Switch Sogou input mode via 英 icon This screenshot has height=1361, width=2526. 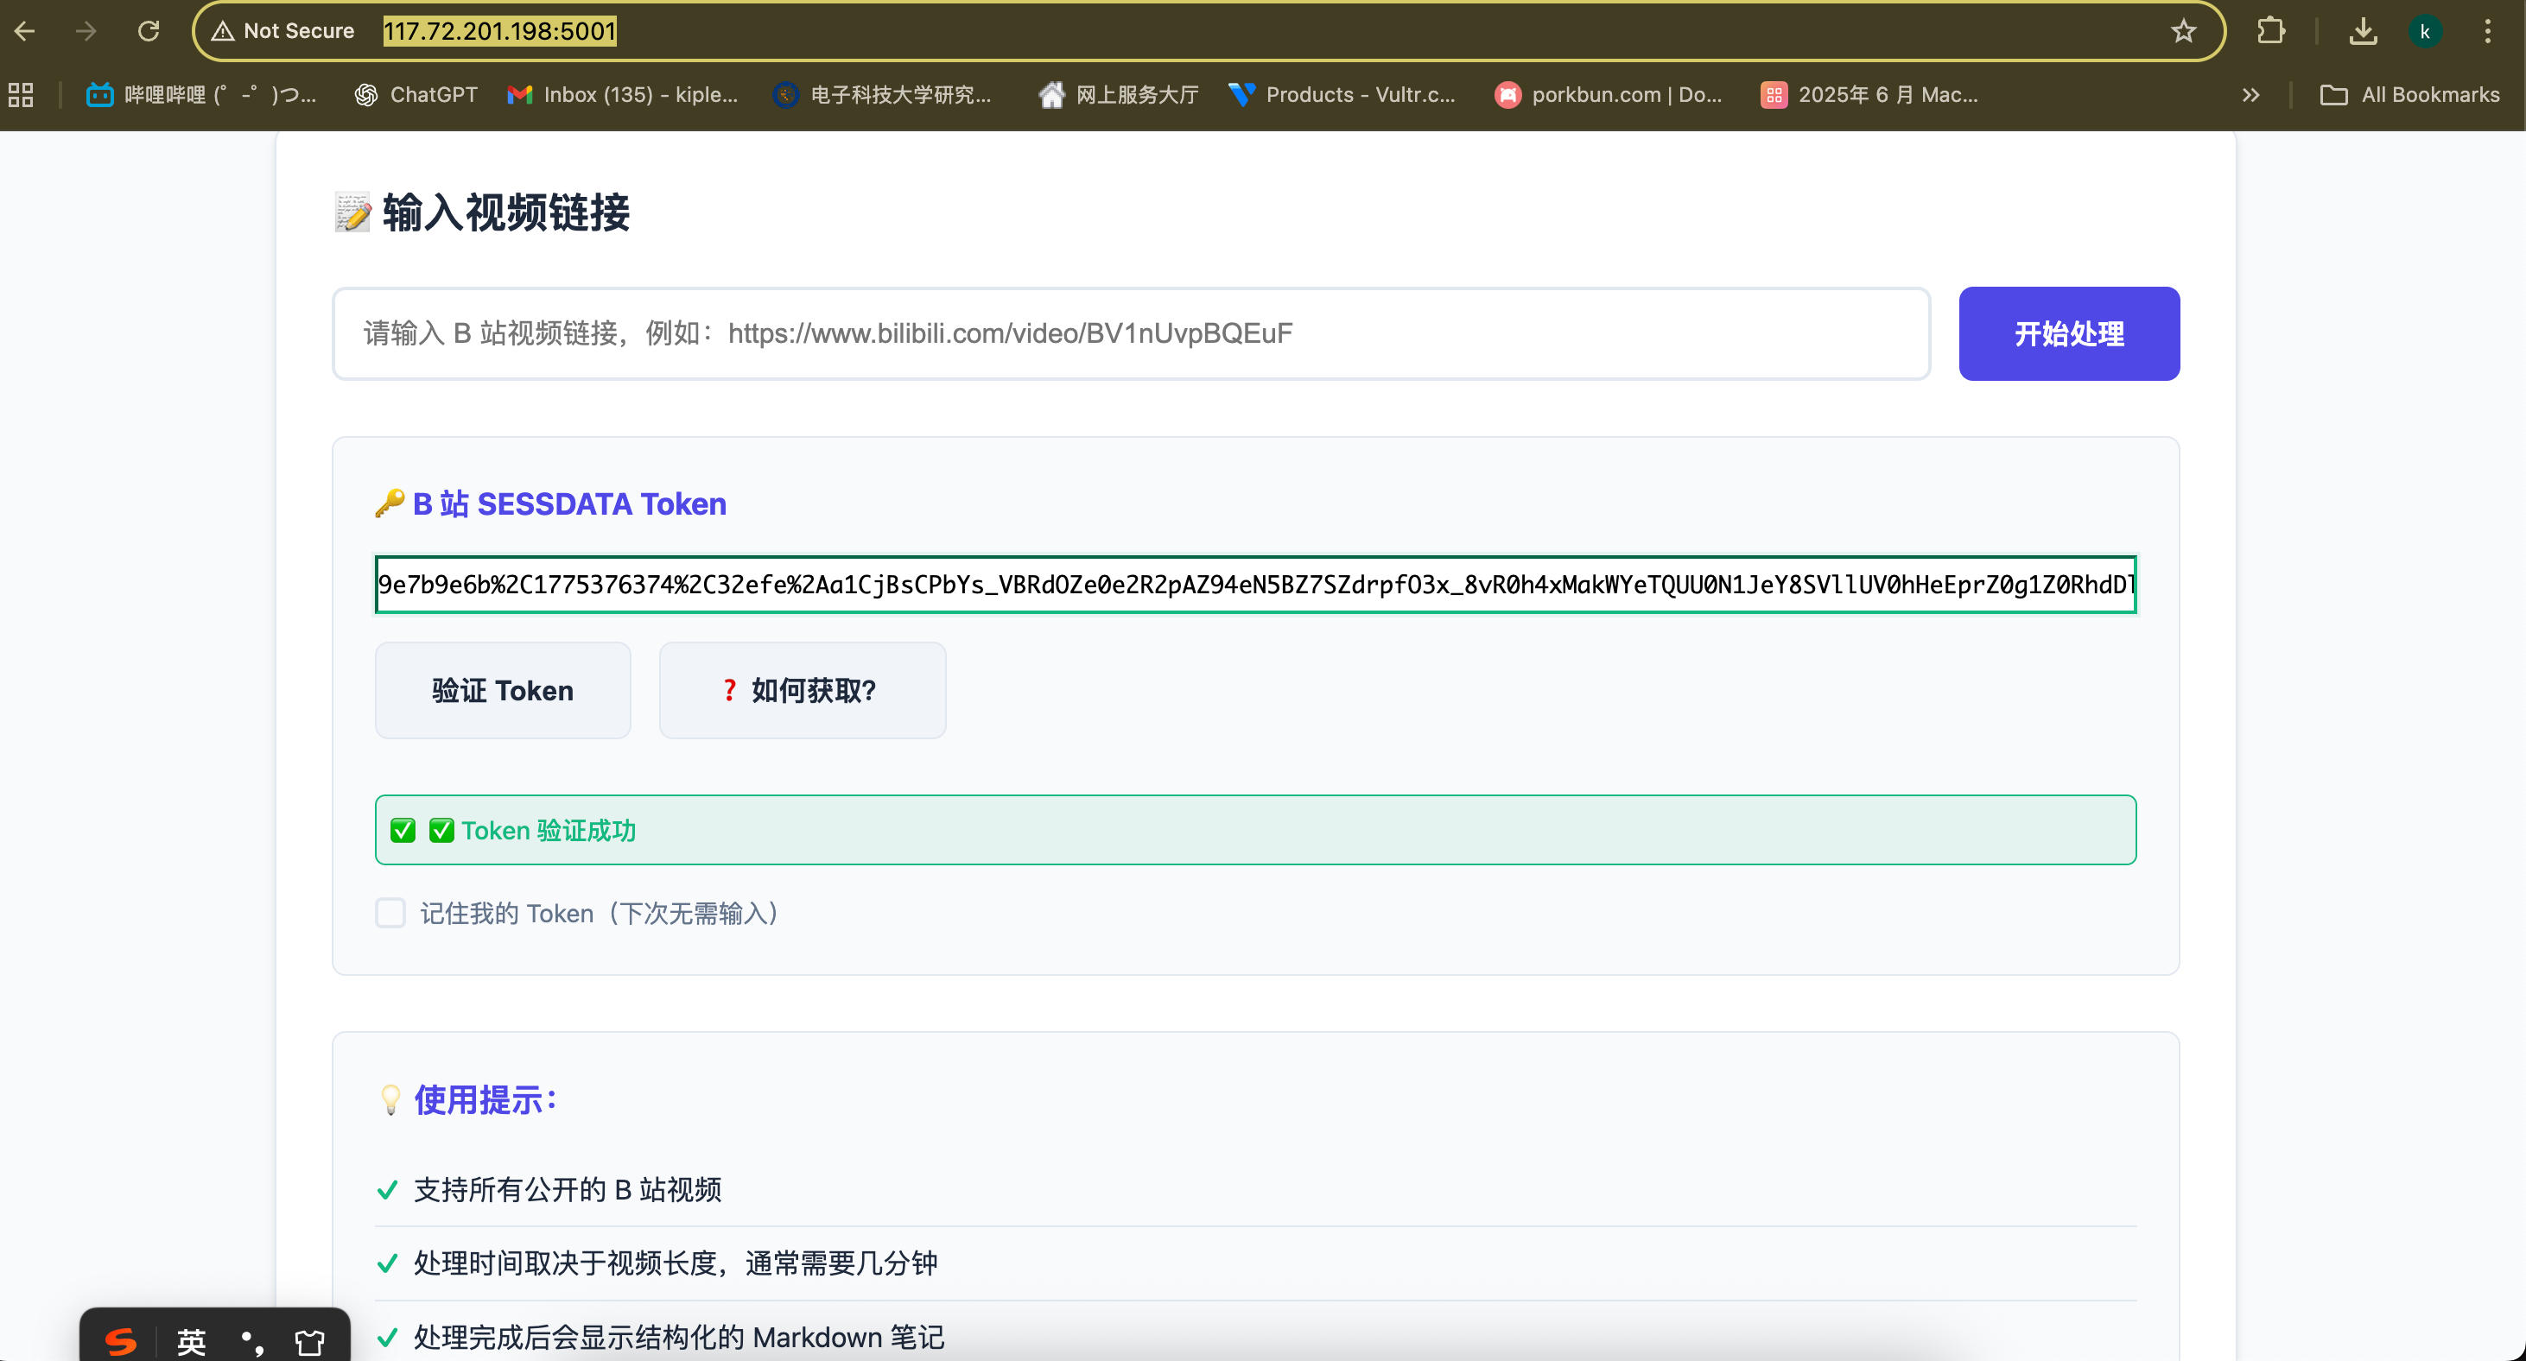(191, 1340)
